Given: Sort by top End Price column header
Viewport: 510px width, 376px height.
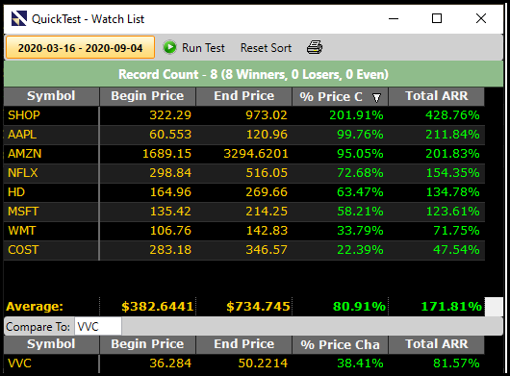Looking at the screenshot, I should 244,96.
